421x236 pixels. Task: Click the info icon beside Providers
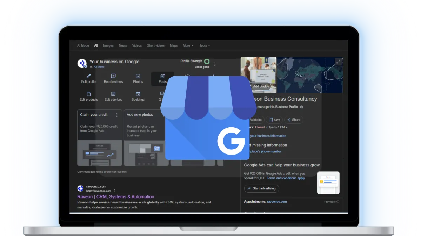(338, 202)
